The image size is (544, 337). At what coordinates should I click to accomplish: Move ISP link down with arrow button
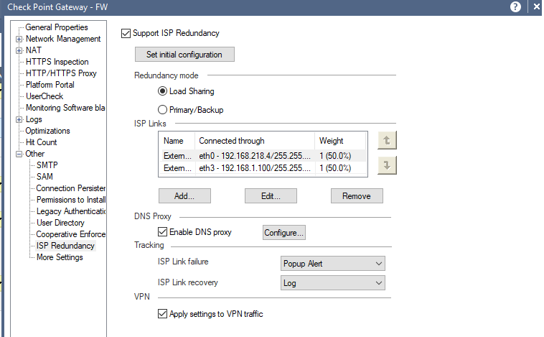pos(386,165)
